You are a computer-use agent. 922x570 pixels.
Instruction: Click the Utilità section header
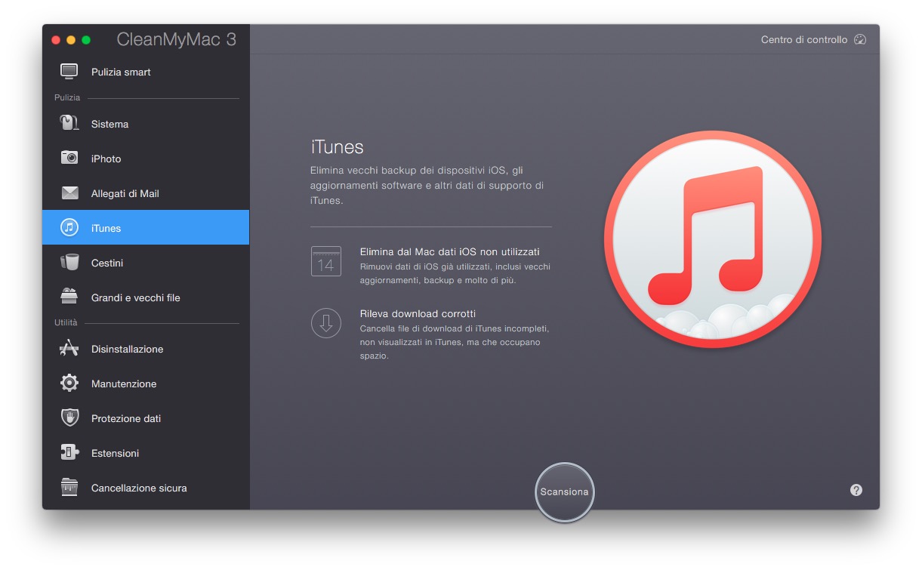[x=66, y=322]
